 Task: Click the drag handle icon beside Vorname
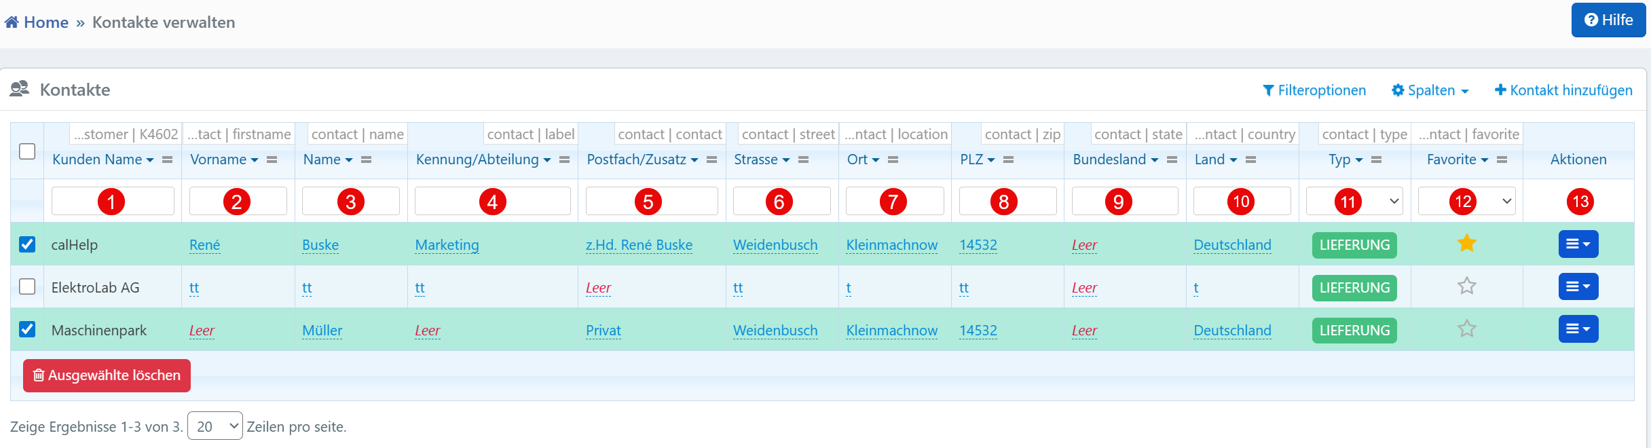272,160
